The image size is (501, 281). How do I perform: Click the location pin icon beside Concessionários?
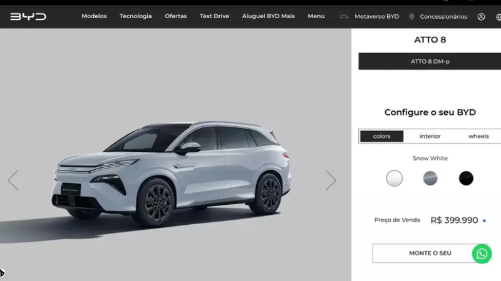(x=411, y=17)
